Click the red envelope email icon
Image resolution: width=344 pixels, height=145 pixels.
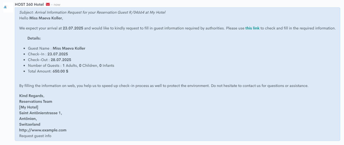coord(48,4)
